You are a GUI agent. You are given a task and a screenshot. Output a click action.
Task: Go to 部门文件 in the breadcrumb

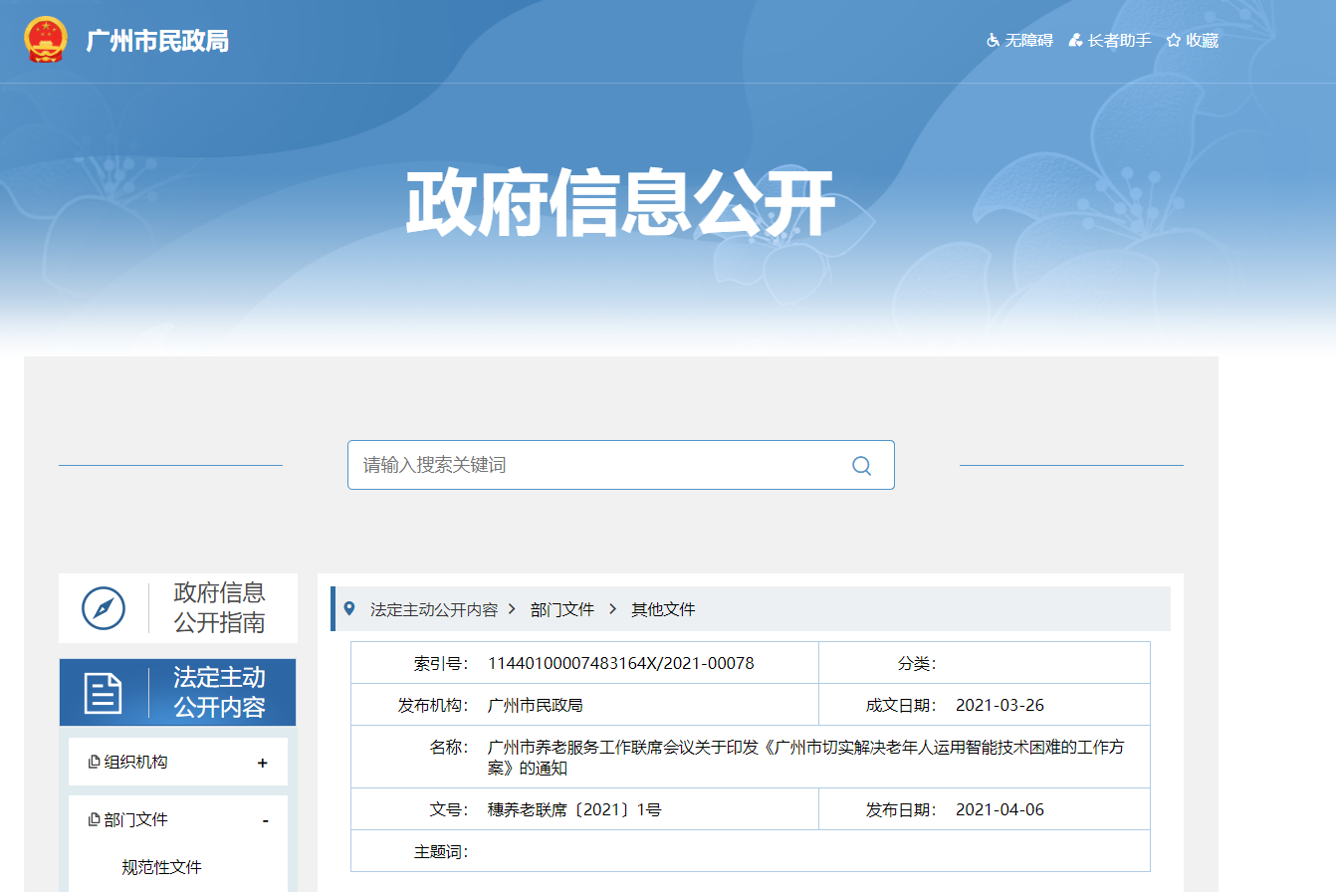point(562,609)
